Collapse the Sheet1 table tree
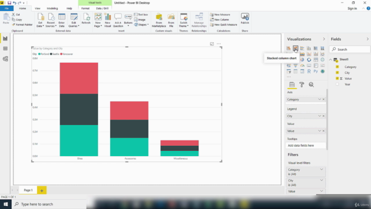Screen dimensions: 371x209 [x=330, y=59]
